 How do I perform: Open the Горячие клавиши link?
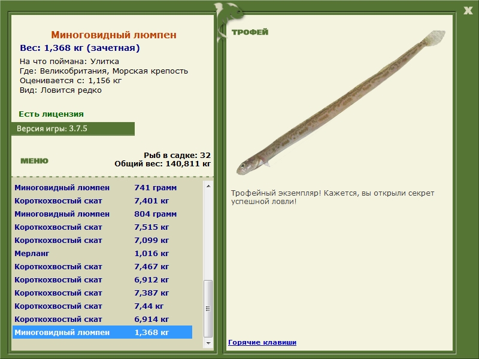click(262, 342)
